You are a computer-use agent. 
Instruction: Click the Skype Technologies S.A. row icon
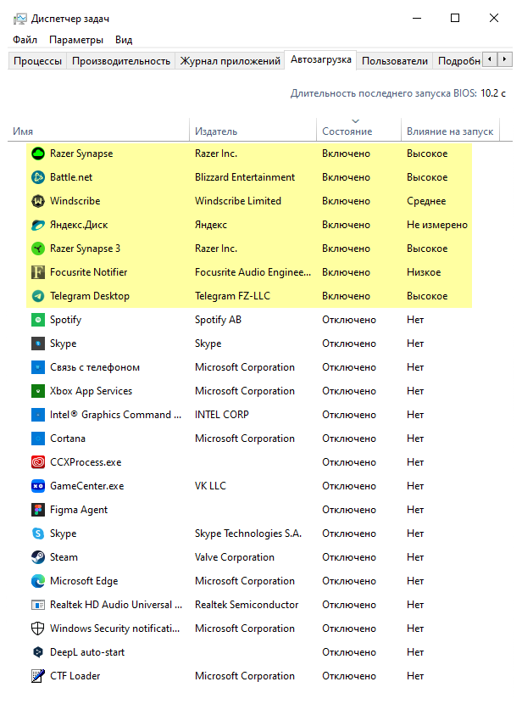point(38,534)
